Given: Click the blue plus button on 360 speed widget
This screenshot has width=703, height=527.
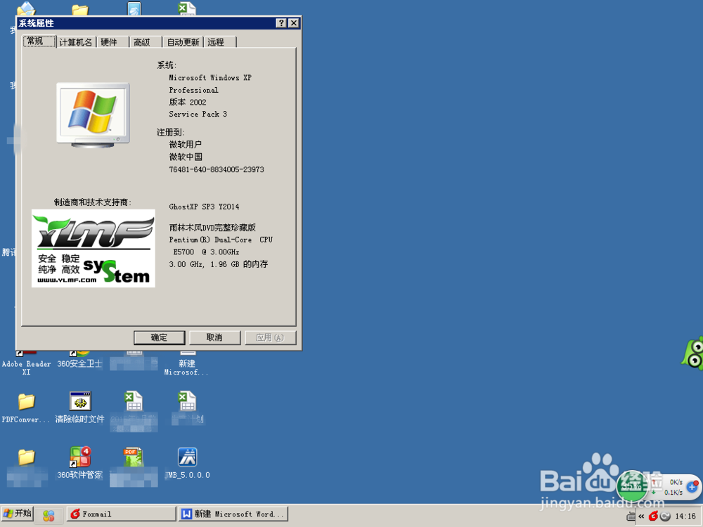Looking at the screenshot, I should (692, 486).
